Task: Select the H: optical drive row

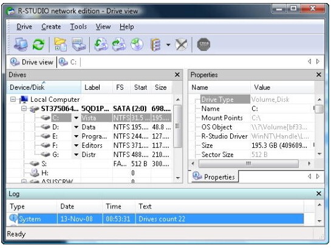Action: [x=100, y=173]
